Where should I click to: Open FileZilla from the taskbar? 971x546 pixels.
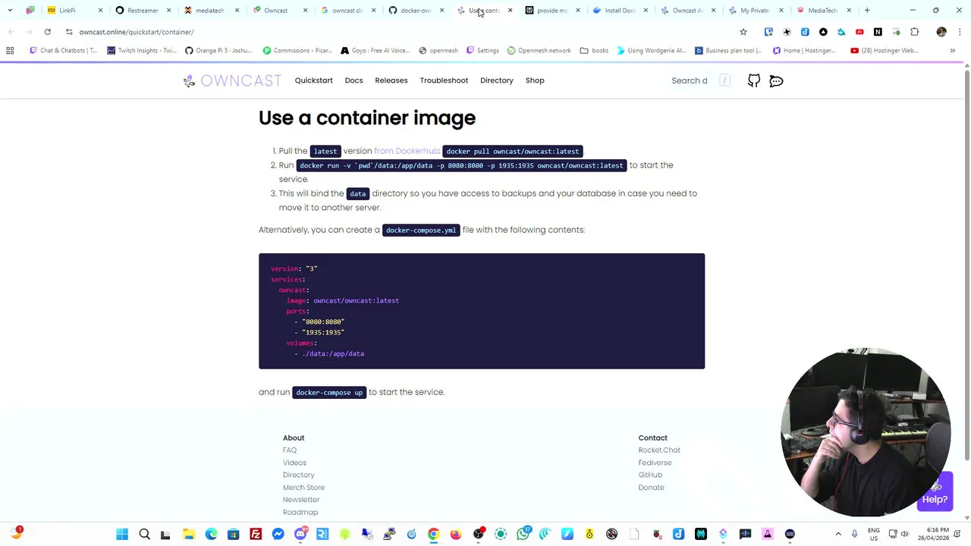tap(256, 535)
